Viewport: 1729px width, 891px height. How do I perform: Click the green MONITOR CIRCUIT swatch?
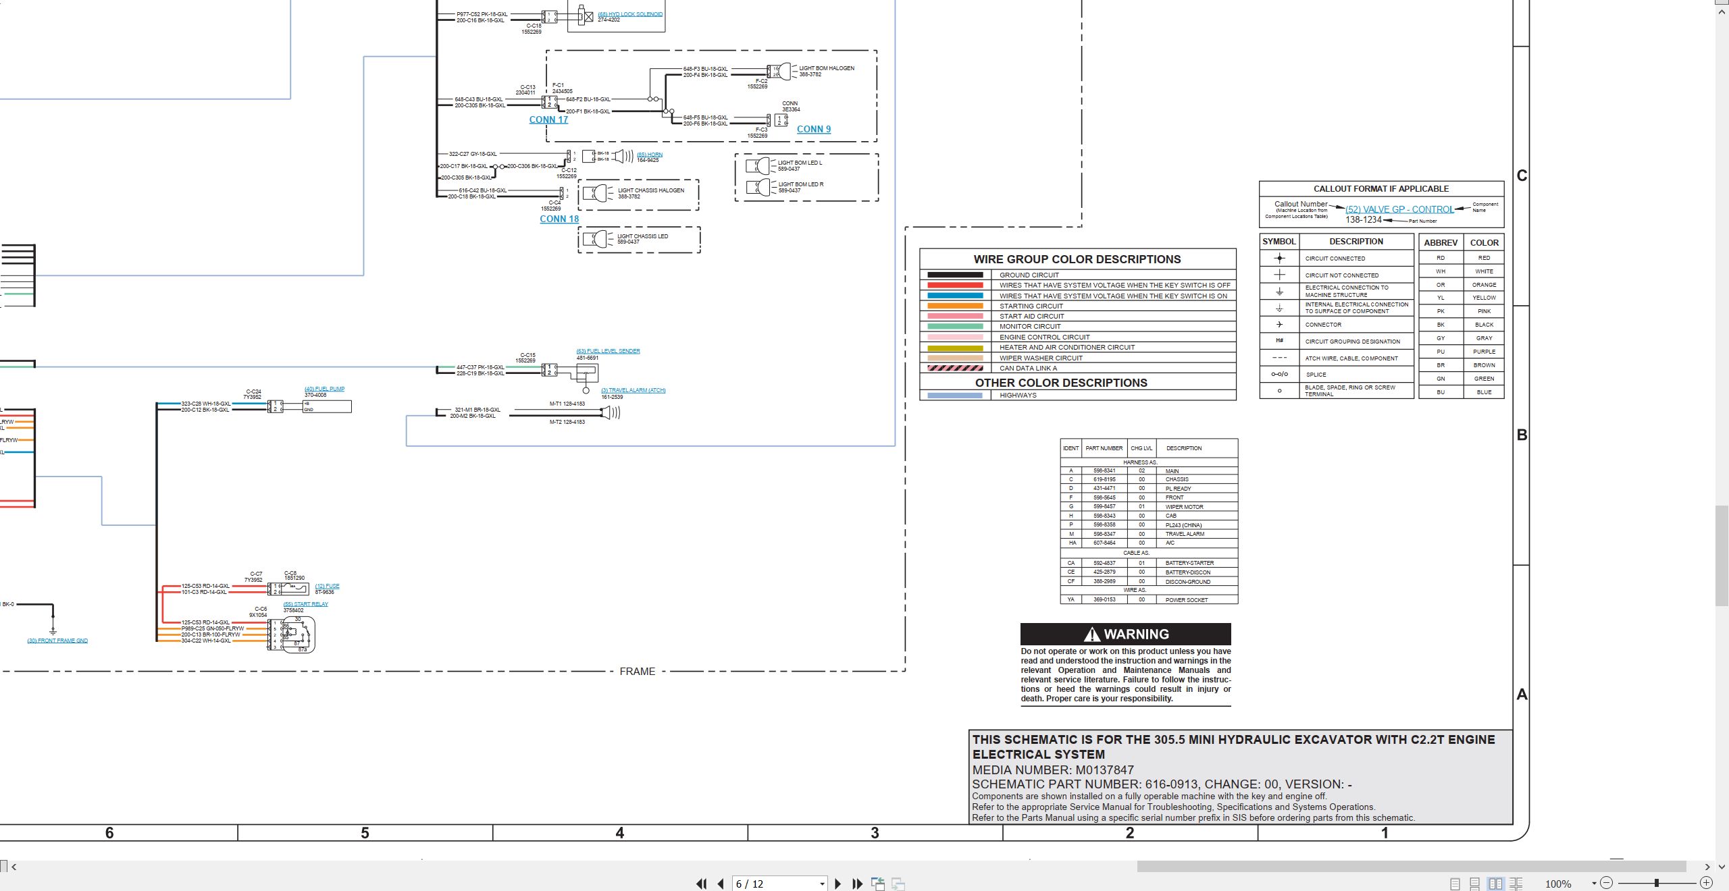(x=955, y=326)
